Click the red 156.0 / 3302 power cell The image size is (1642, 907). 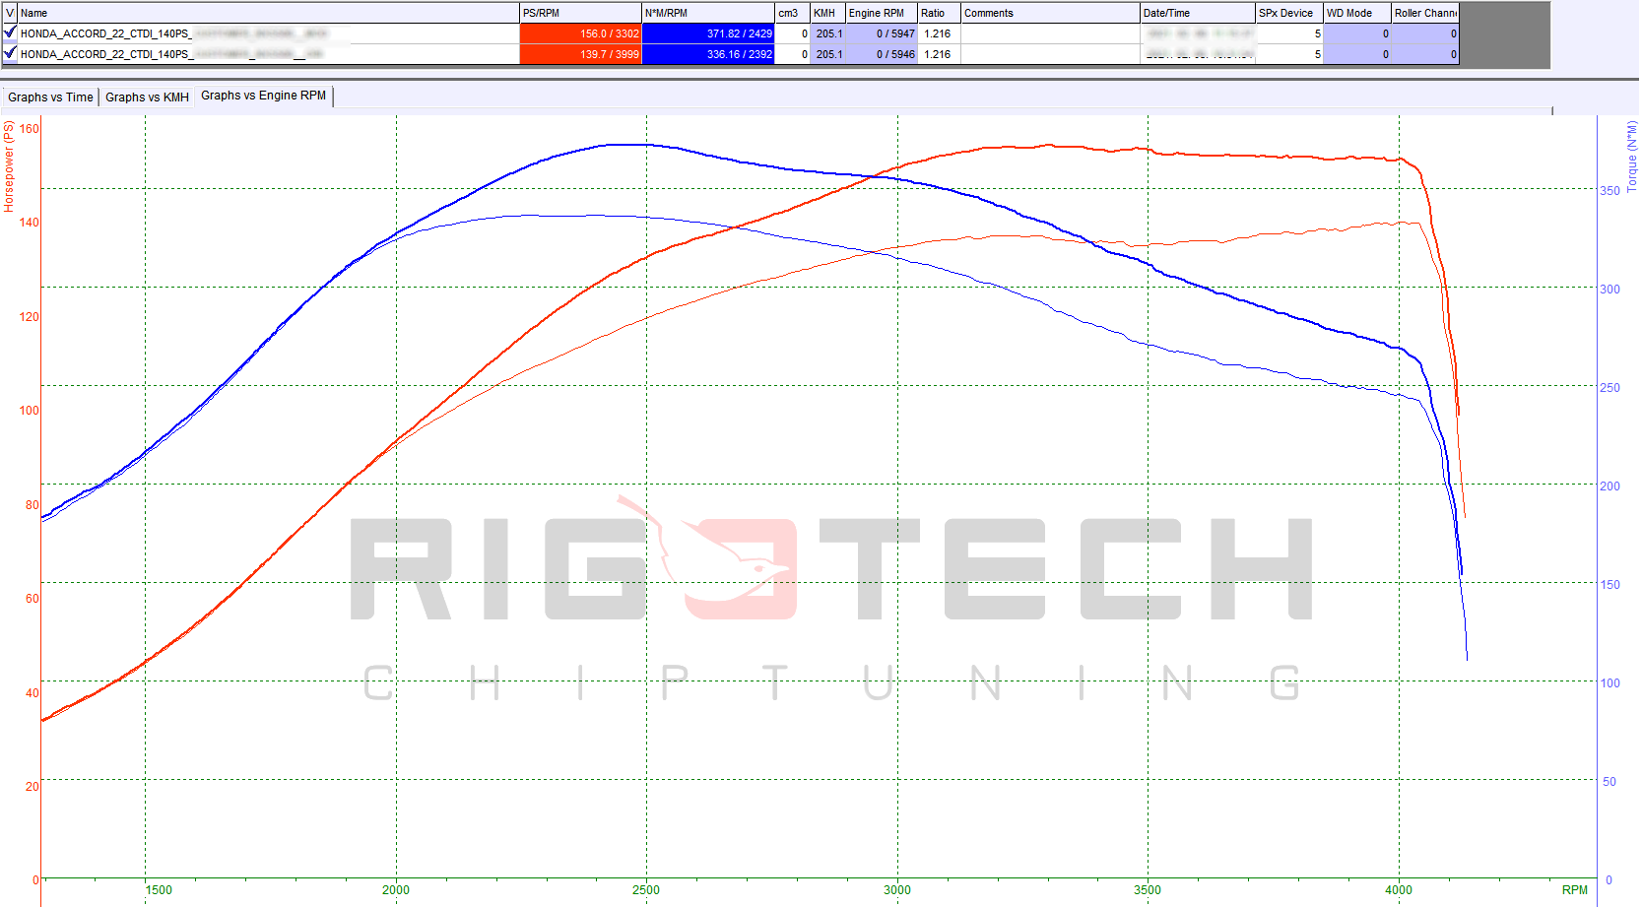point(580,33)
